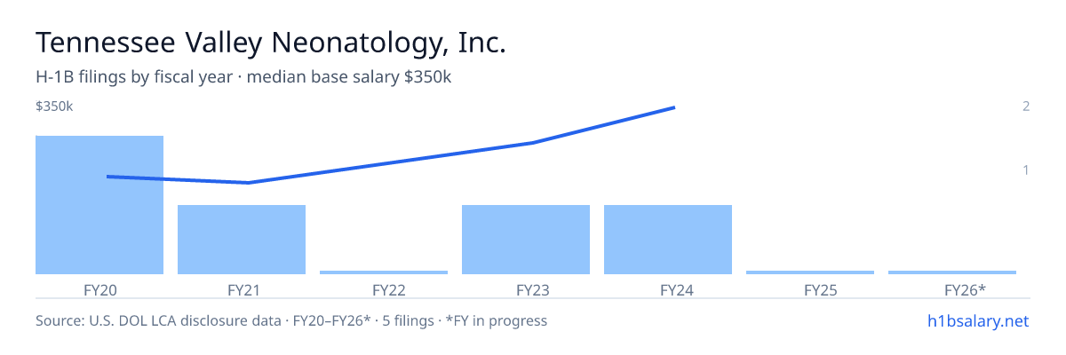Click the $350k salary axis label
This screenshot has width=1066, height=355.
pos(54,106)
